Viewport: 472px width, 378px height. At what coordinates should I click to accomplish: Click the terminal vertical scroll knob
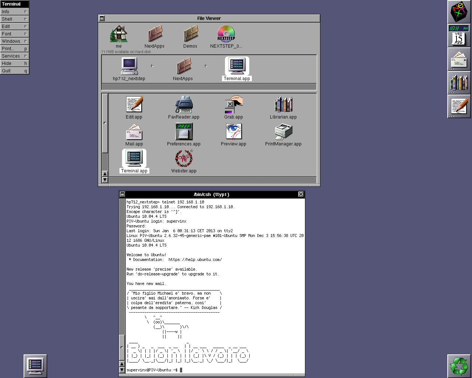(122, 347)
